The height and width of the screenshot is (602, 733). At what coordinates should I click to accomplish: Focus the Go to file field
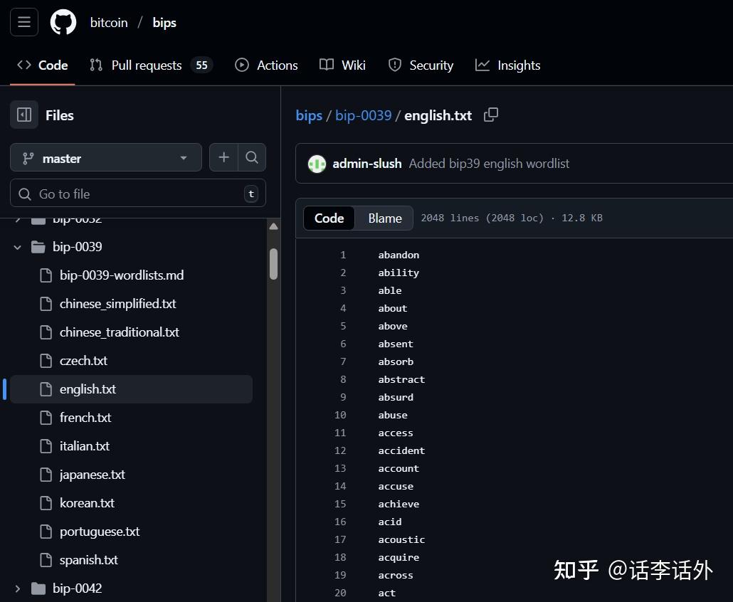click(x=138, y=194)
